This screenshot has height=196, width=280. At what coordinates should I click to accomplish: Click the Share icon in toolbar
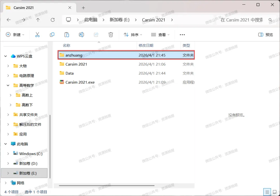[96, 35]
